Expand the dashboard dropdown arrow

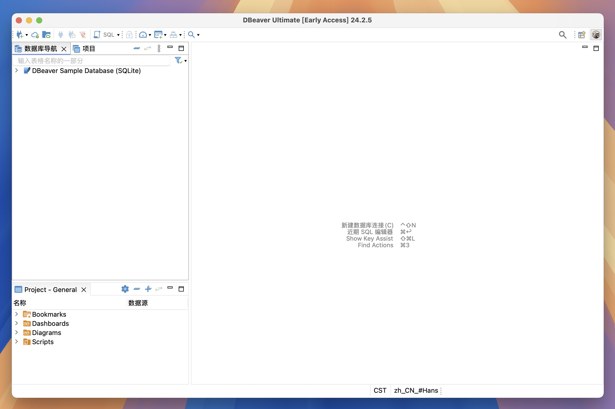[150, 35]
